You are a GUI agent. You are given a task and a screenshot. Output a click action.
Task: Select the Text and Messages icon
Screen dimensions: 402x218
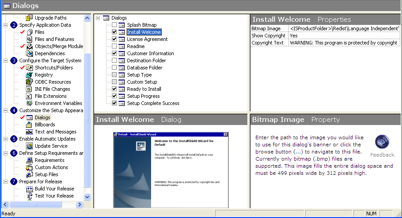click(29, 132)
